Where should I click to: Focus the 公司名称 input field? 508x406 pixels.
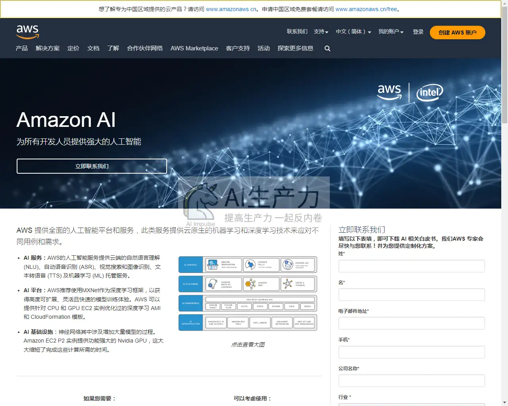point(412,381)
